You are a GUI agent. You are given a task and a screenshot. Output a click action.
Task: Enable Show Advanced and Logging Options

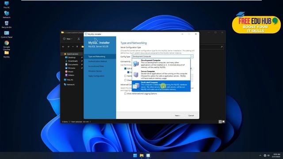click(125, 94)
